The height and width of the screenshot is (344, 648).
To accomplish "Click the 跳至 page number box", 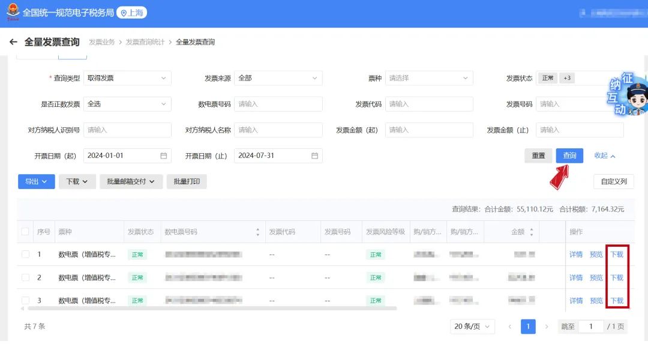I will click(x=590, y=327).
